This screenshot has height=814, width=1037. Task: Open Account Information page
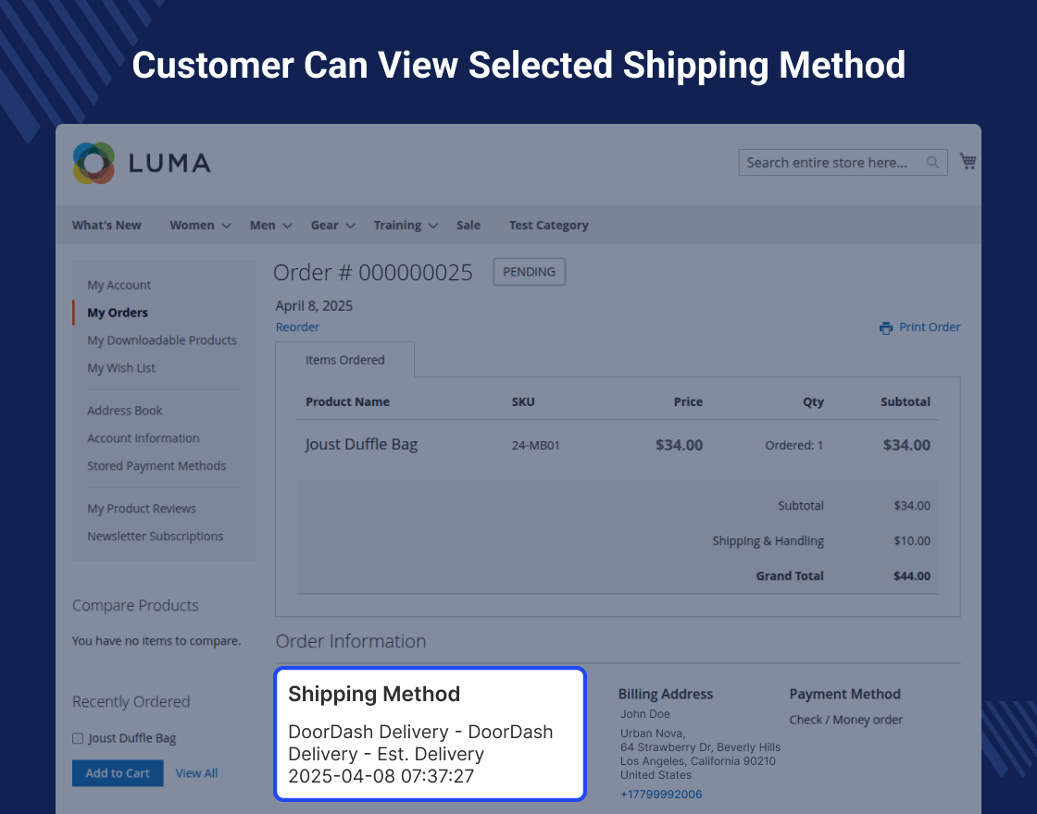click(143, 438)
